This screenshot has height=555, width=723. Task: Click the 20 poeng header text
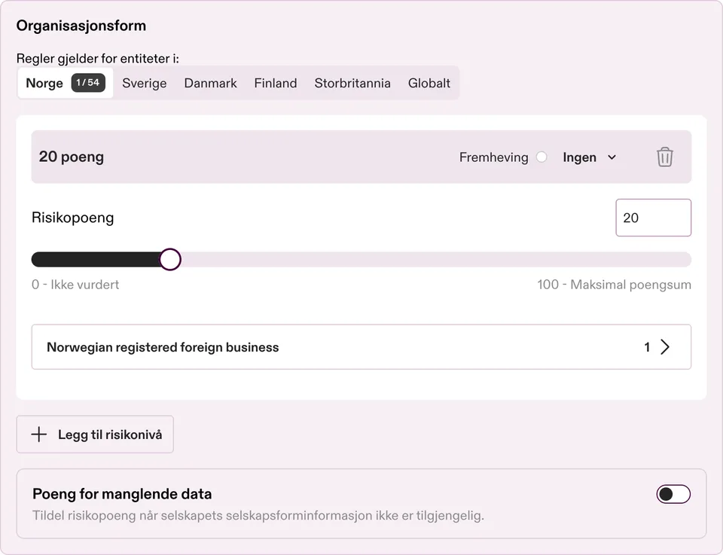point(72,157)
